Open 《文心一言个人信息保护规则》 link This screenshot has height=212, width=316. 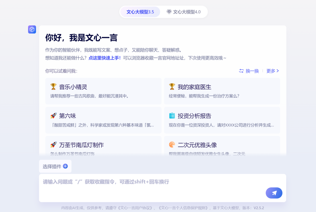[183, 208]
